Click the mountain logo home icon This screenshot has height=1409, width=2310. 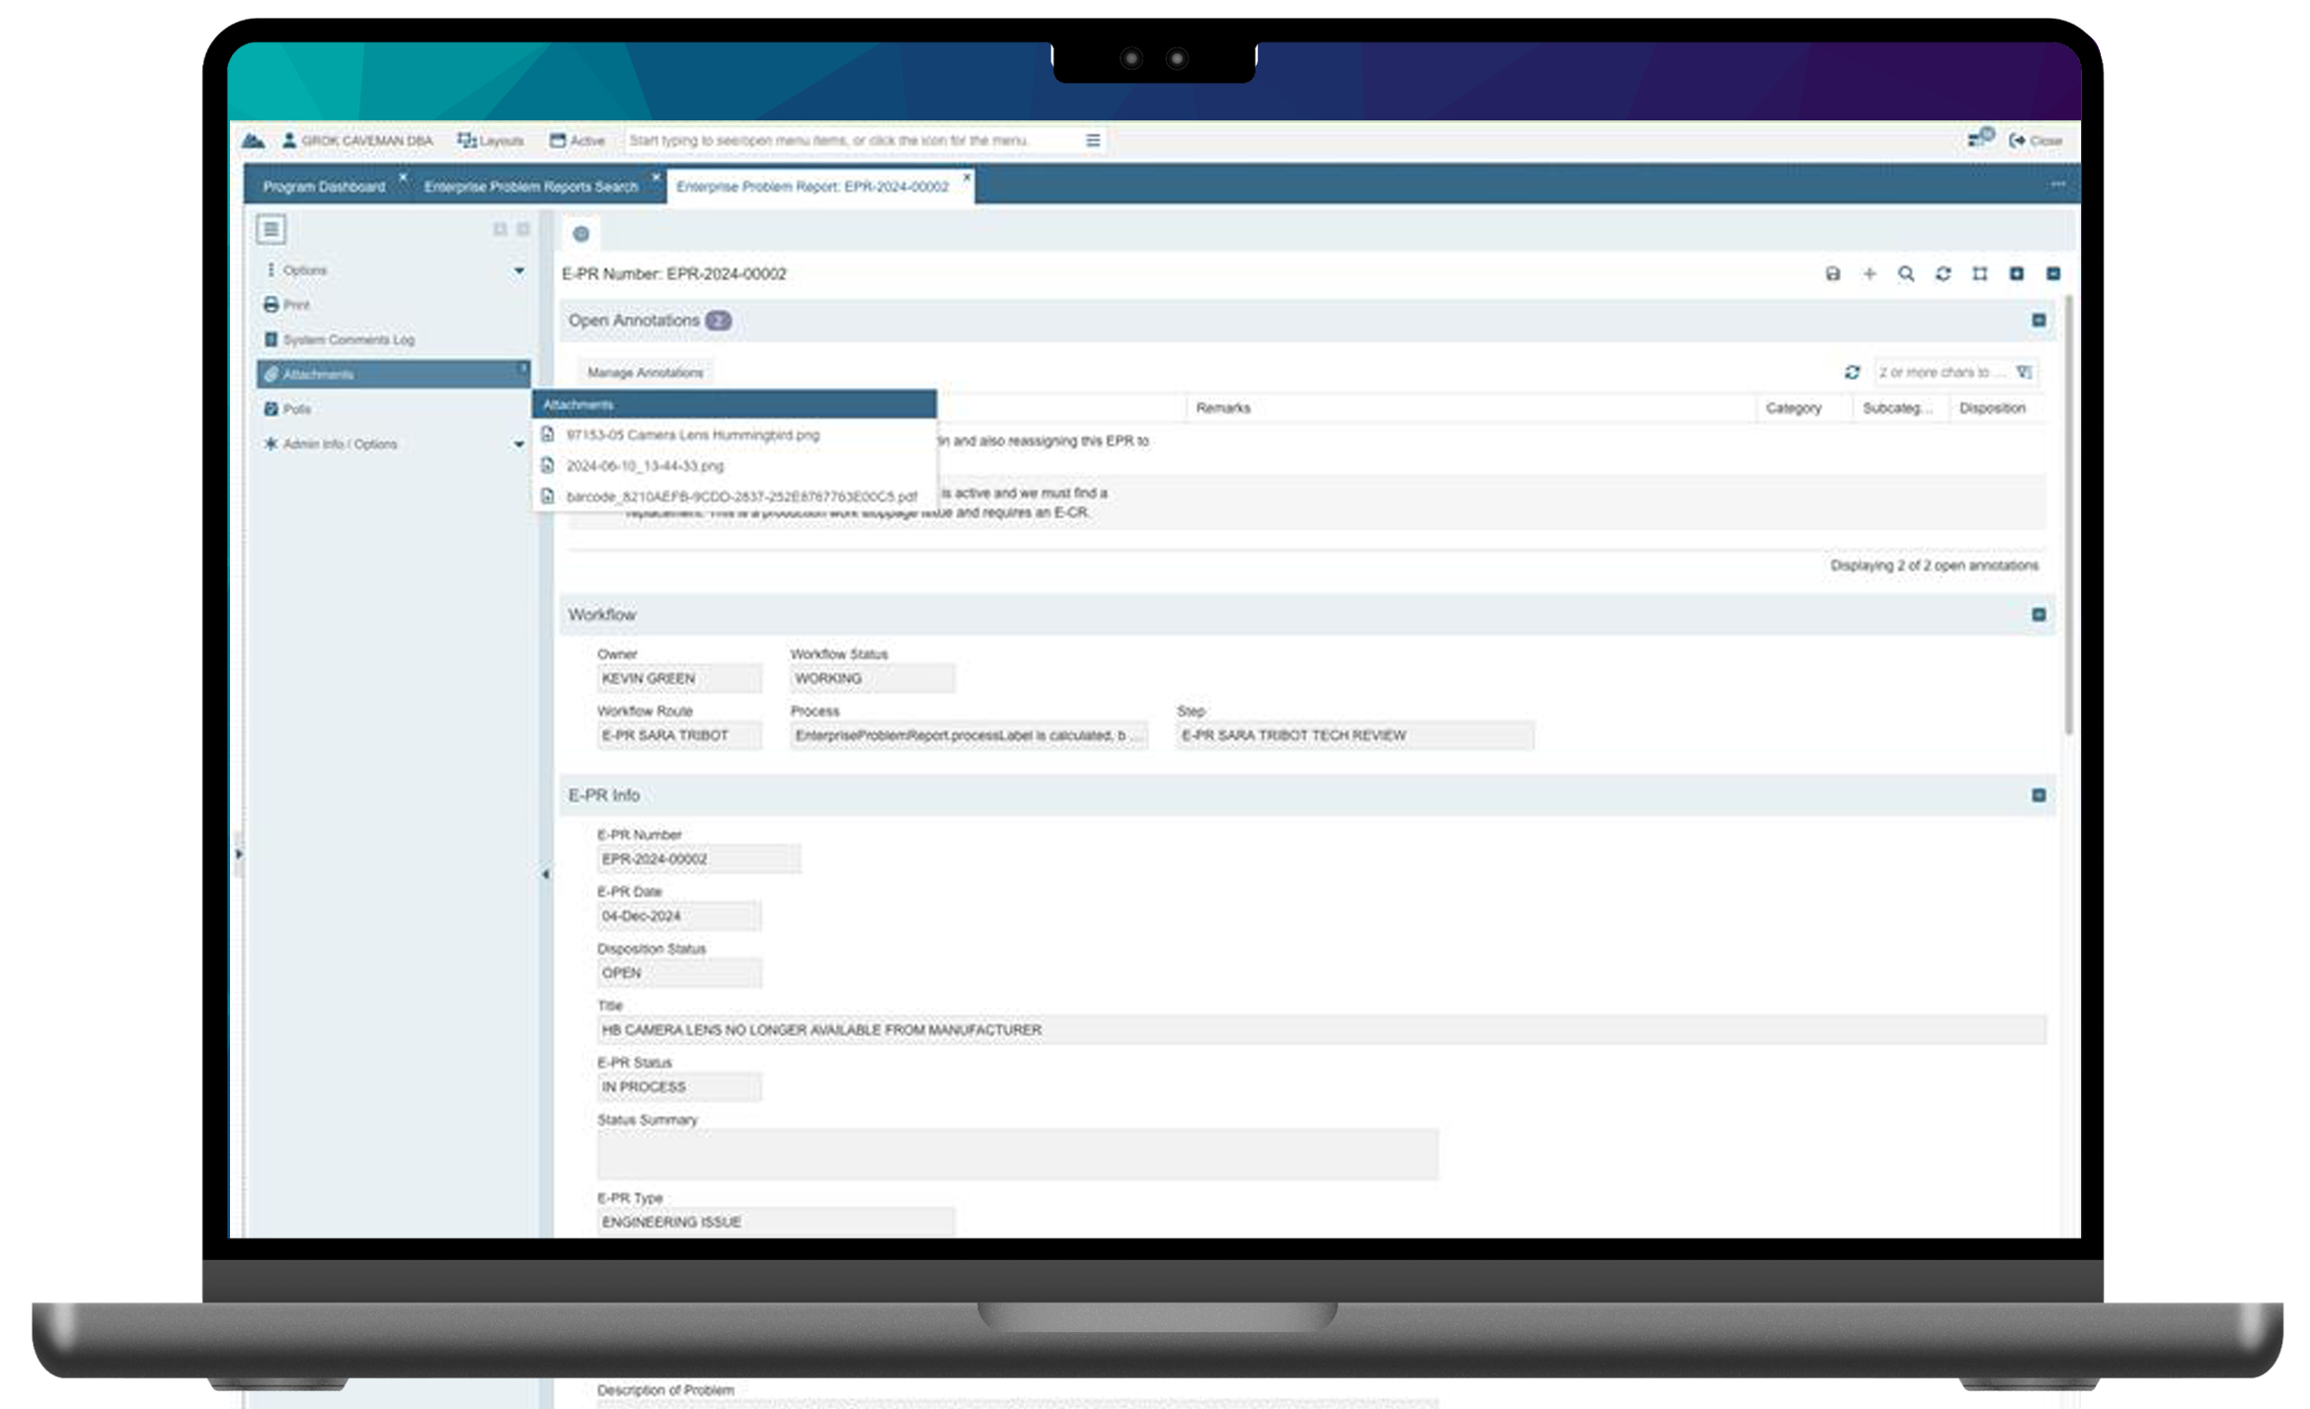[253, 141]
